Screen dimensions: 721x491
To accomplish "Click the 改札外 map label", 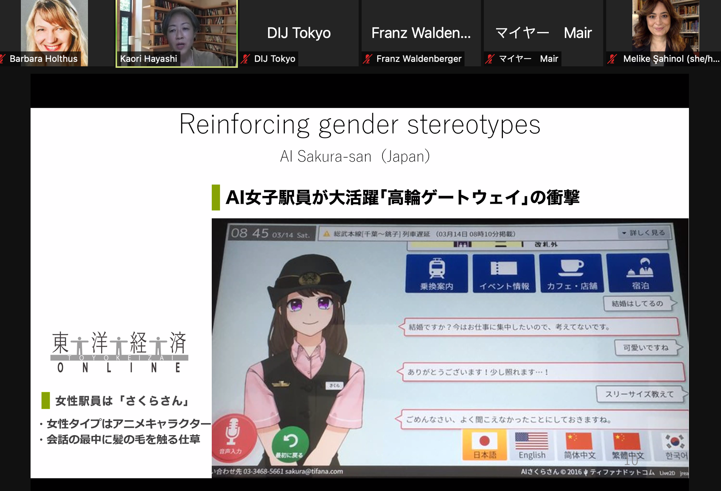I will tap(546, 244).
